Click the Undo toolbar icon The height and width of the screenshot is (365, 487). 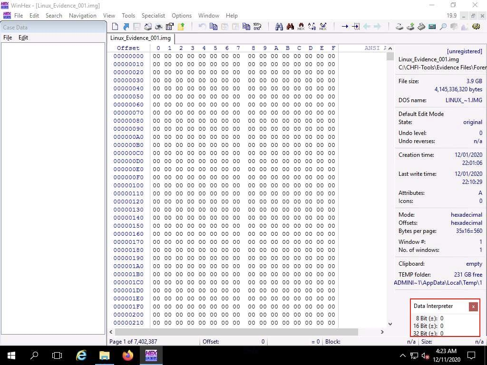point(202,27)
